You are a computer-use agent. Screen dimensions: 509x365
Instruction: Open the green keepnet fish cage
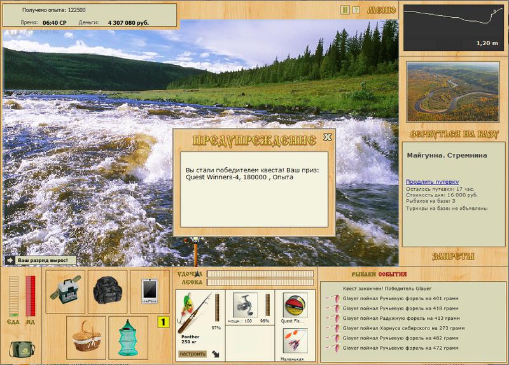[129, 338]
